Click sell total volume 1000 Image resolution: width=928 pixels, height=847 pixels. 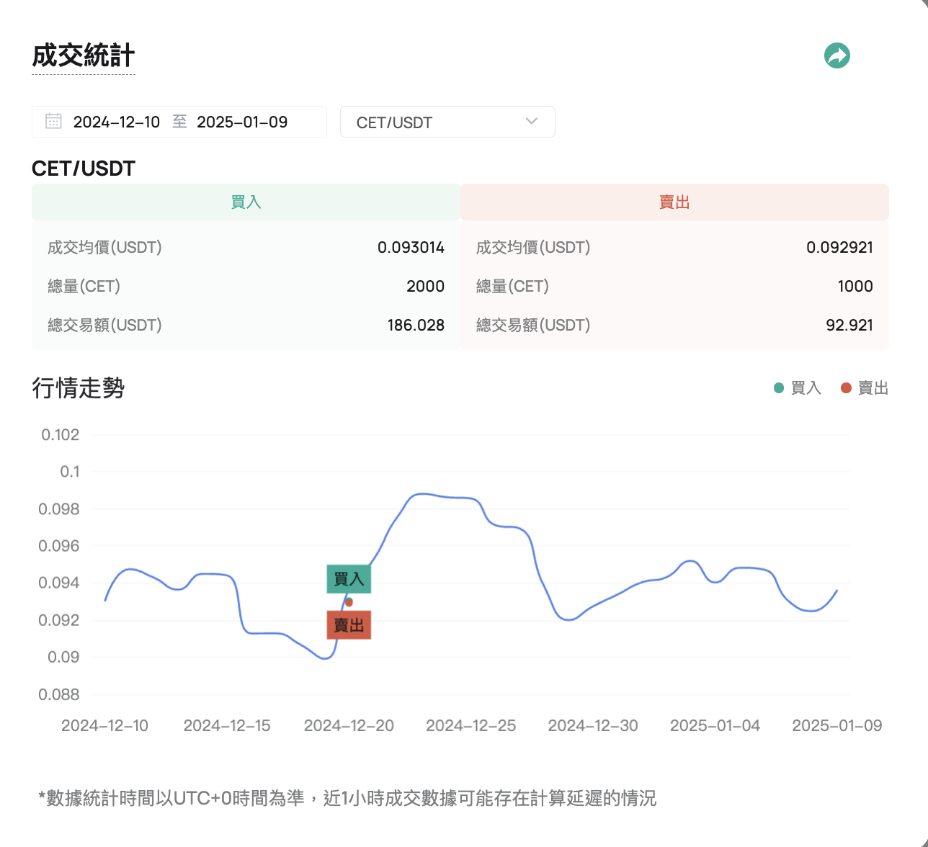pos(855,286)
